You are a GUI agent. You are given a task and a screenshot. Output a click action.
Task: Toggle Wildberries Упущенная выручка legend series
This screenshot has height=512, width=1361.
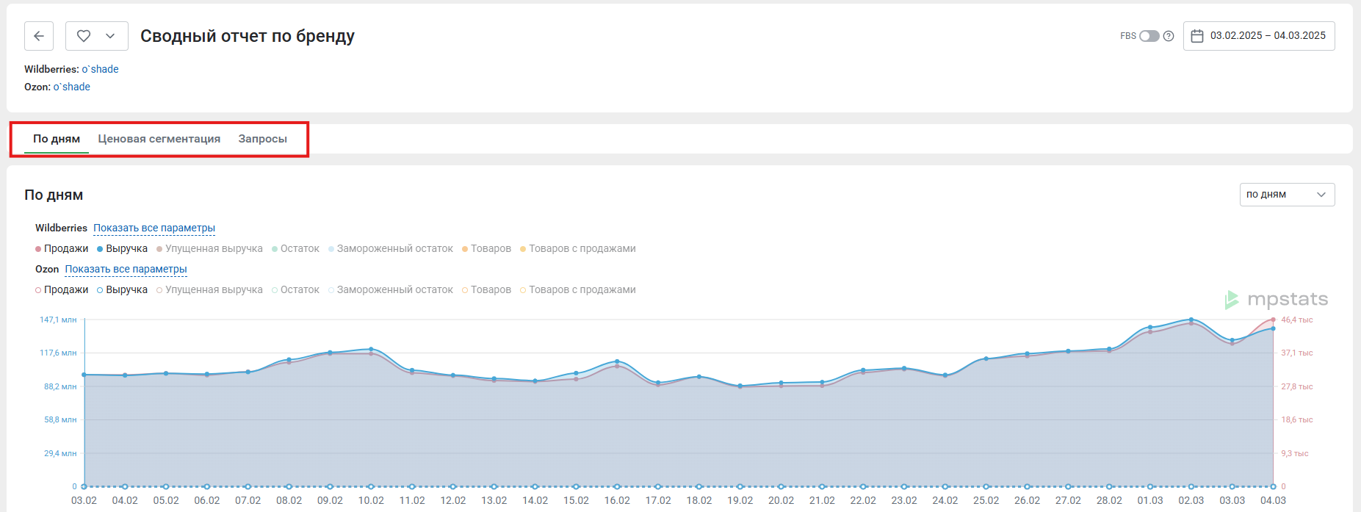click(x=209, y=248)
